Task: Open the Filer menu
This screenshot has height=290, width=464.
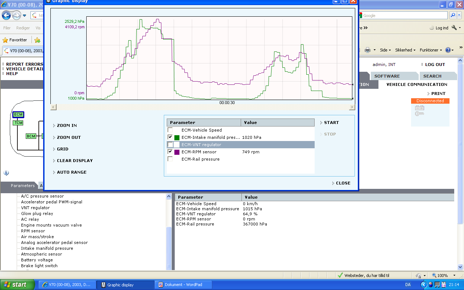Action: click(7, 28)
